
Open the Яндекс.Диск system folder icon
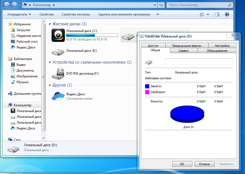pyautogui.click(x=58, y=96)
